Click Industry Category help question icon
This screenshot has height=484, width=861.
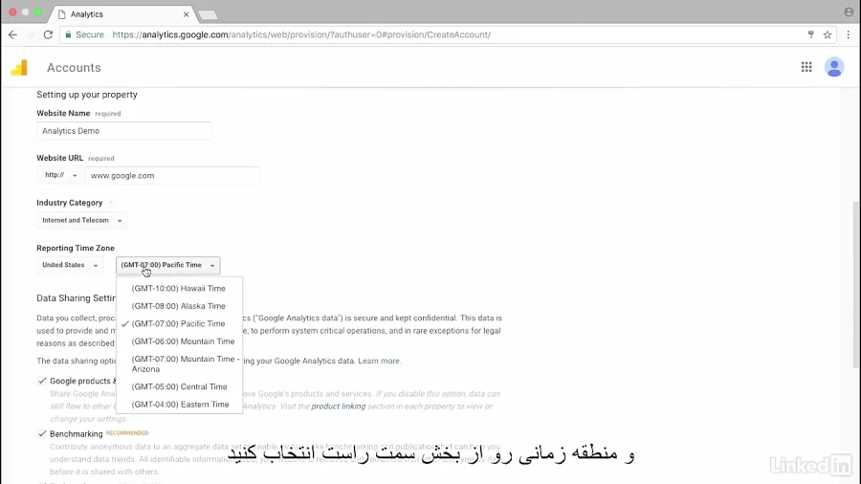pos(110,203)
